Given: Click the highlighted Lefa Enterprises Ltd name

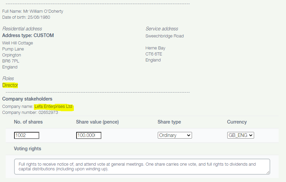Looking at the screenshot, I should pos(53,107).
